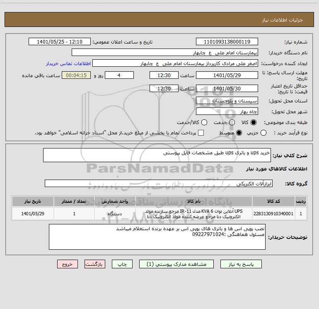Screen dimensions: 319x309
Task: Click the دستگاه unit cell
Action: pos(115,214)
